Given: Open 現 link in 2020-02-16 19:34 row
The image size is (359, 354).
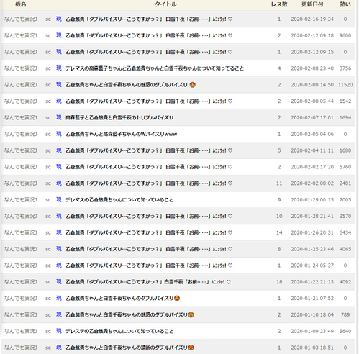Looking at the screenshot, I should tap(59, 19).
